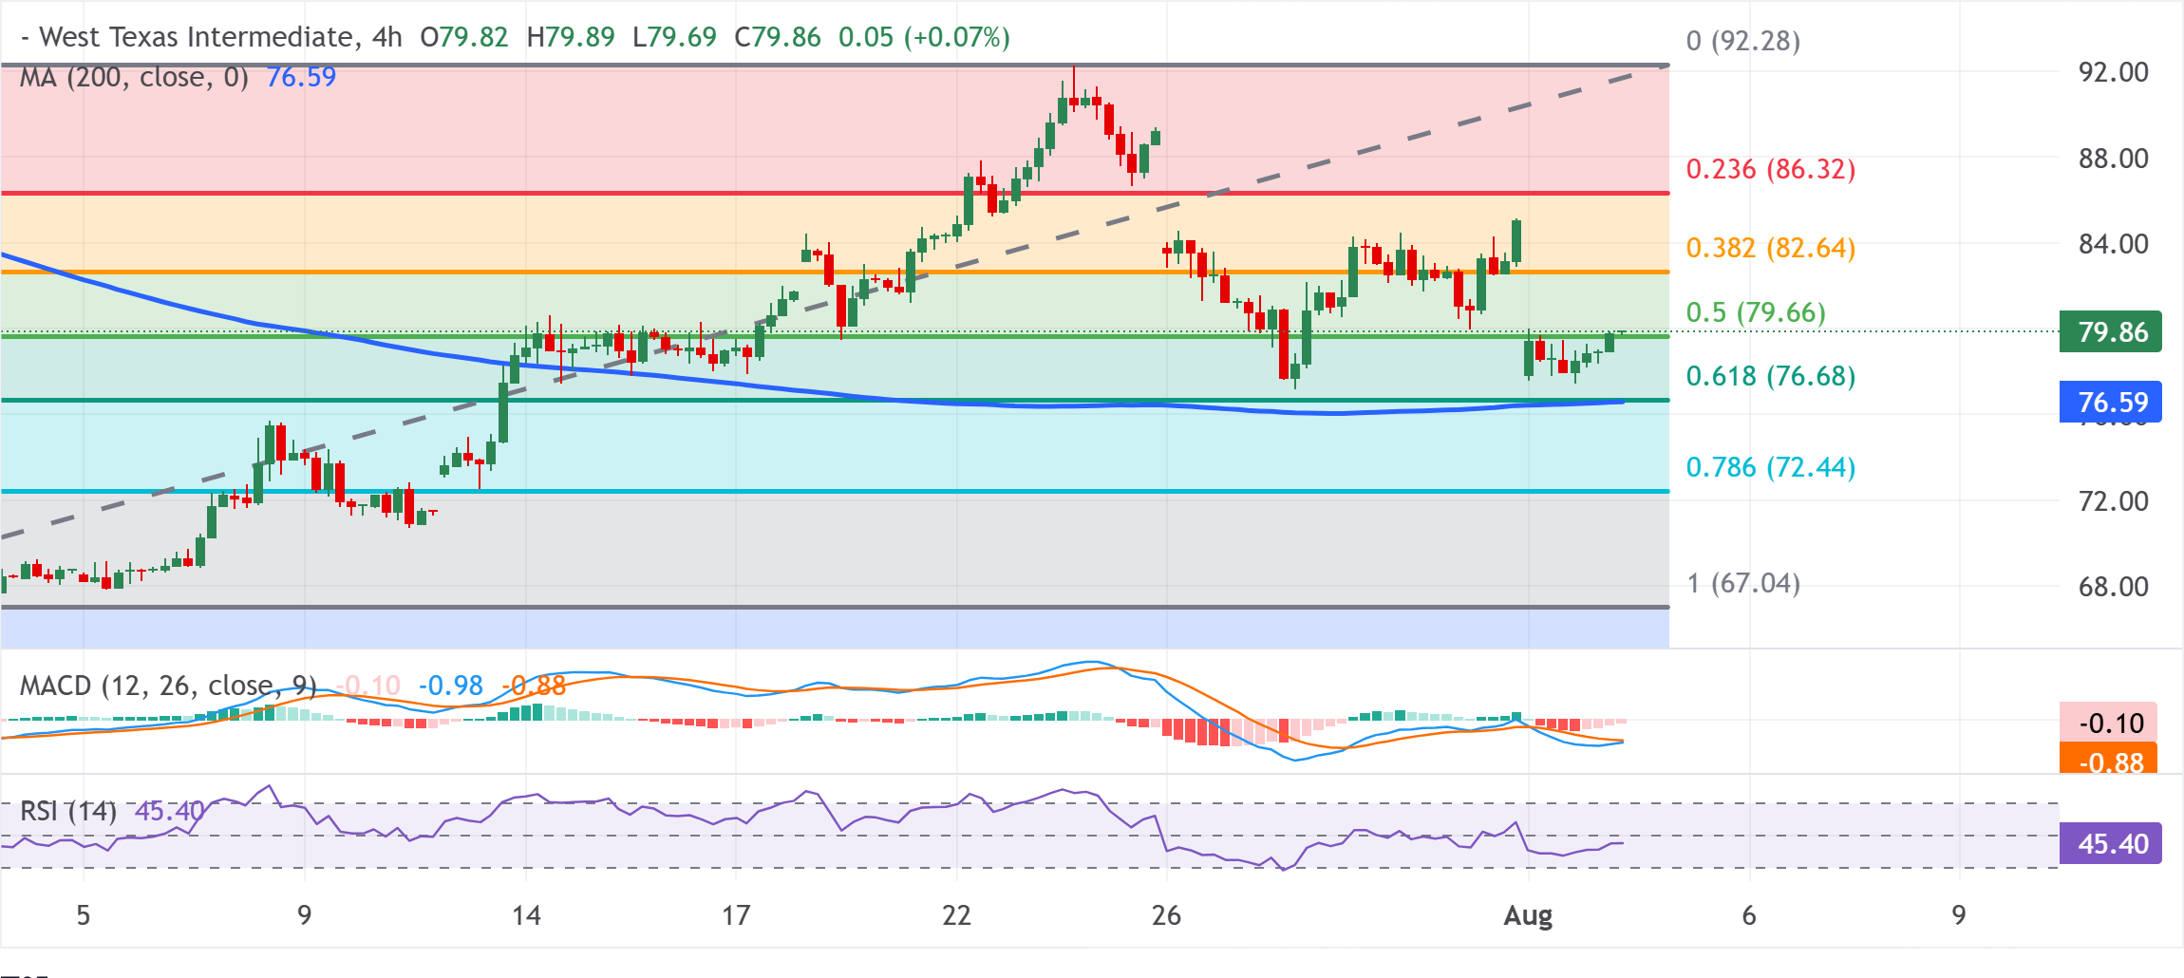Click the MACD (12, 26, close, 9) legend

coord(168,686)
